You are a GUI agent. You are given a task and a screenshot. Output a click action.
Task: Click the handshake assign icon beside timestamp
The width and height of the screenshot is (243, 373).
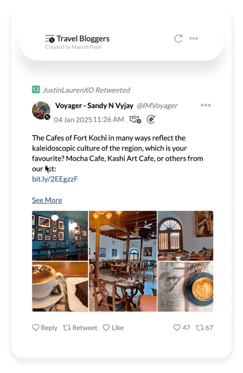click(135, 120)
